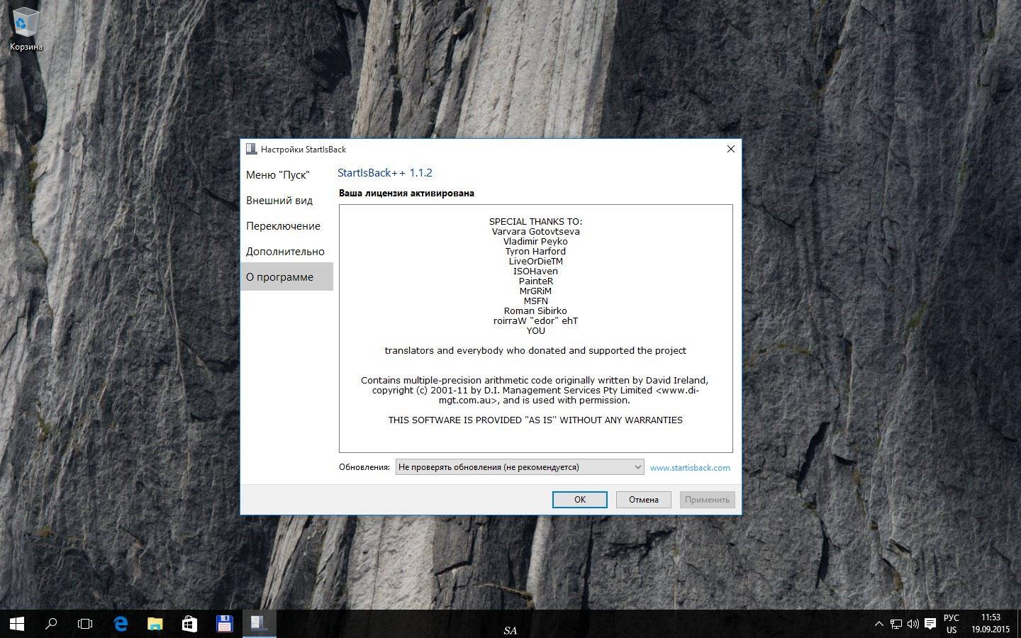Click StartIsBack settings taskbar icon

click(259, 624)
